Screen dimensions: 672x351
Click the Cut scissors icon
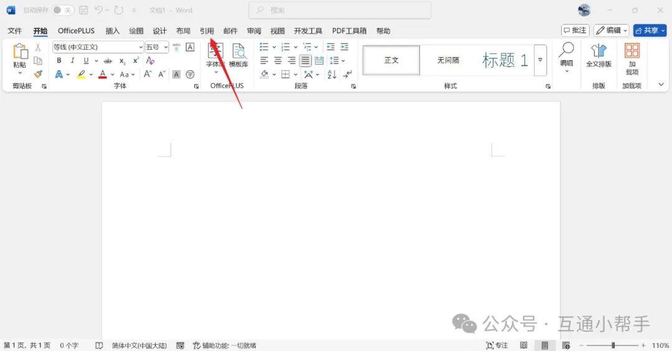coord(38,47)
